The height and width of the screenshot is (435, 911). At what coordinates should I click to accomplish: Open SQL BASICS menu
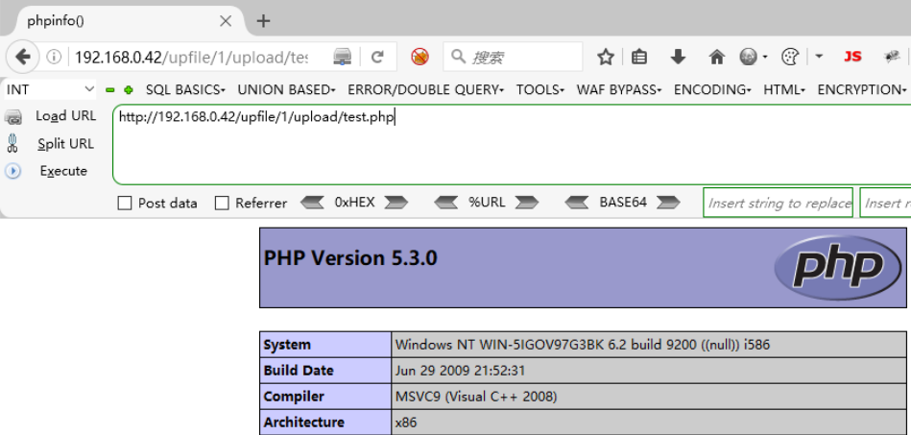[x=185, y=90]
